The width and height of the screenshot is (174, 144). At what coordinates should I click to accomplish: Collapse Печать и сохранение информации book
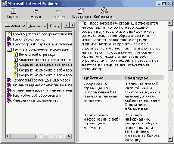(x=41, y=49)
